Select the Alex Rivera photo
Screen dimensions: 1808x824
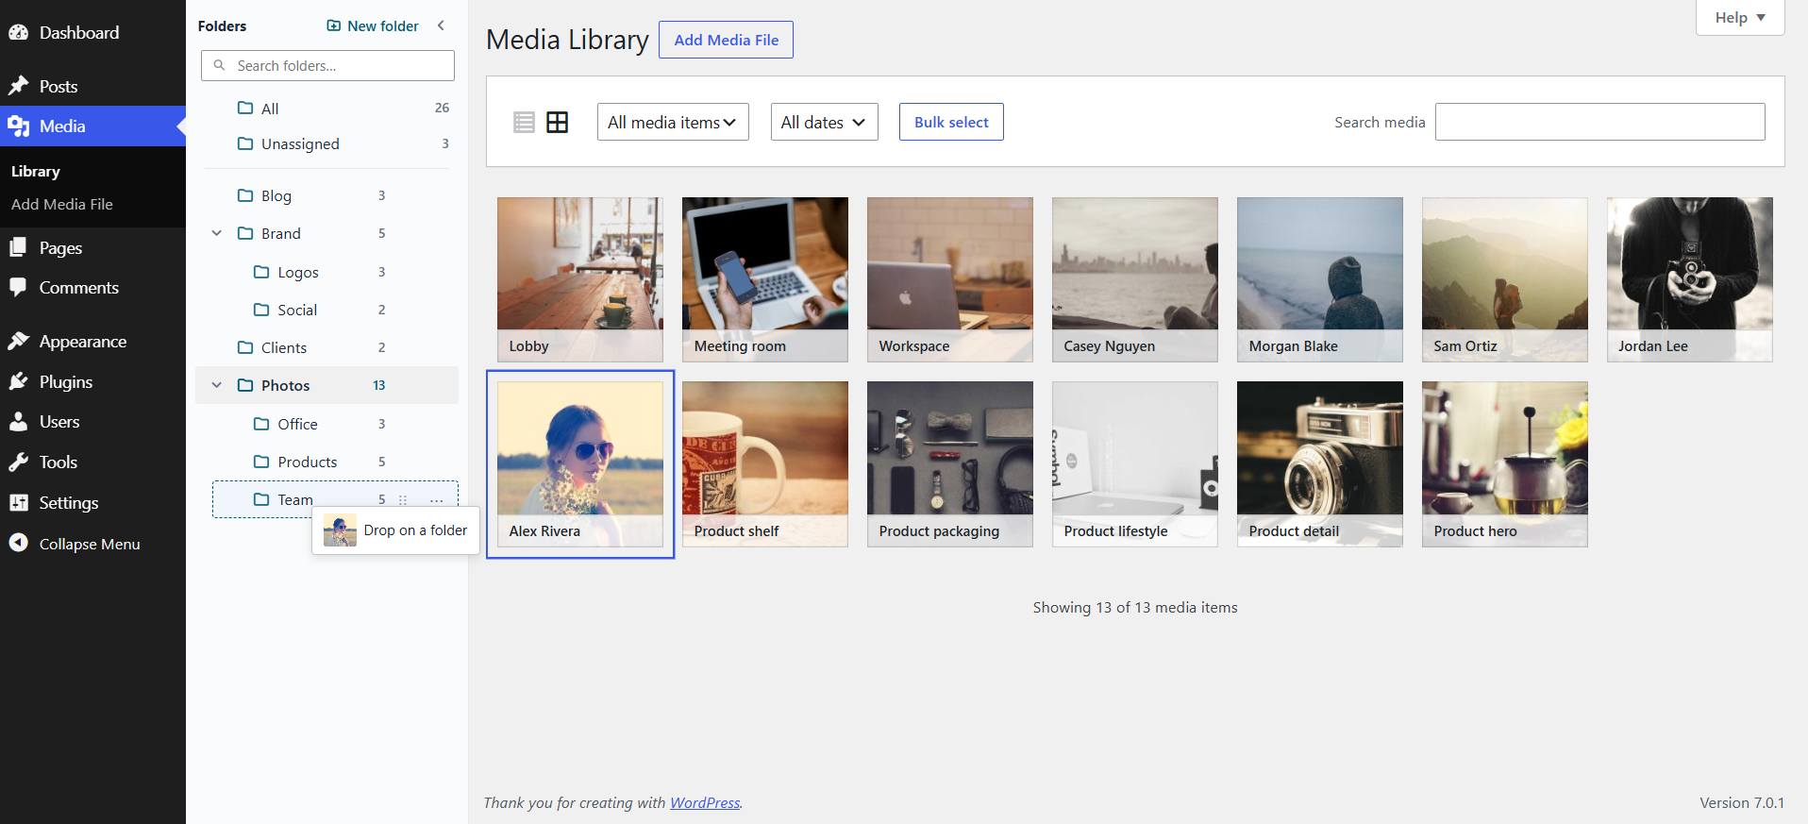[580, 464]
